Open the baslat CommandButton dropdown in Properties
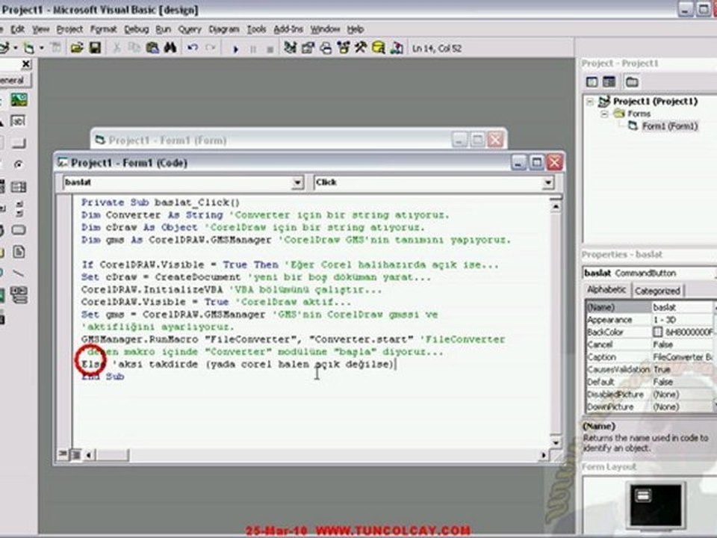Screen dimensions: 717x538 pyautogui.click(x=649, y=273)
